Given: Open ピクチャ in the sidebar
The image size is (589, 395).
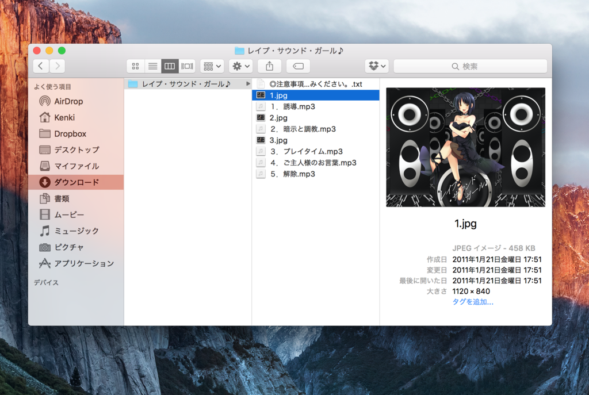Looking at the screenshot, I should pos(75,247).
